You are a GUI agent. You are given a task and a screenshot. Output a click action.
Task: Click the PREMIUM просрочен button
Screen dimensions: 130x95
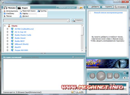[x=67, y=7]
